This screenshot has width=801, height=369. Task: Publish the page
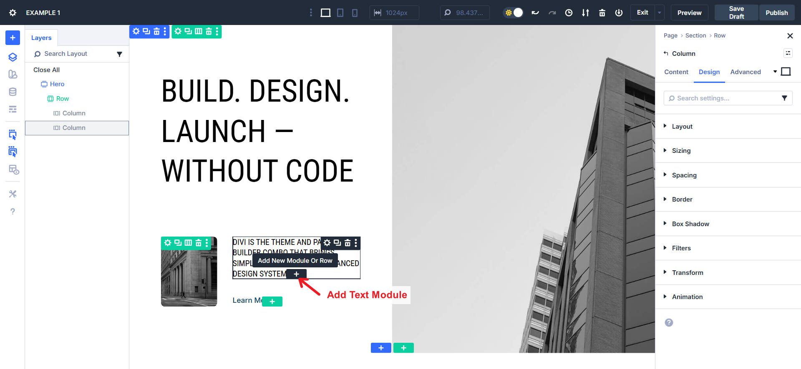point(776,12)
